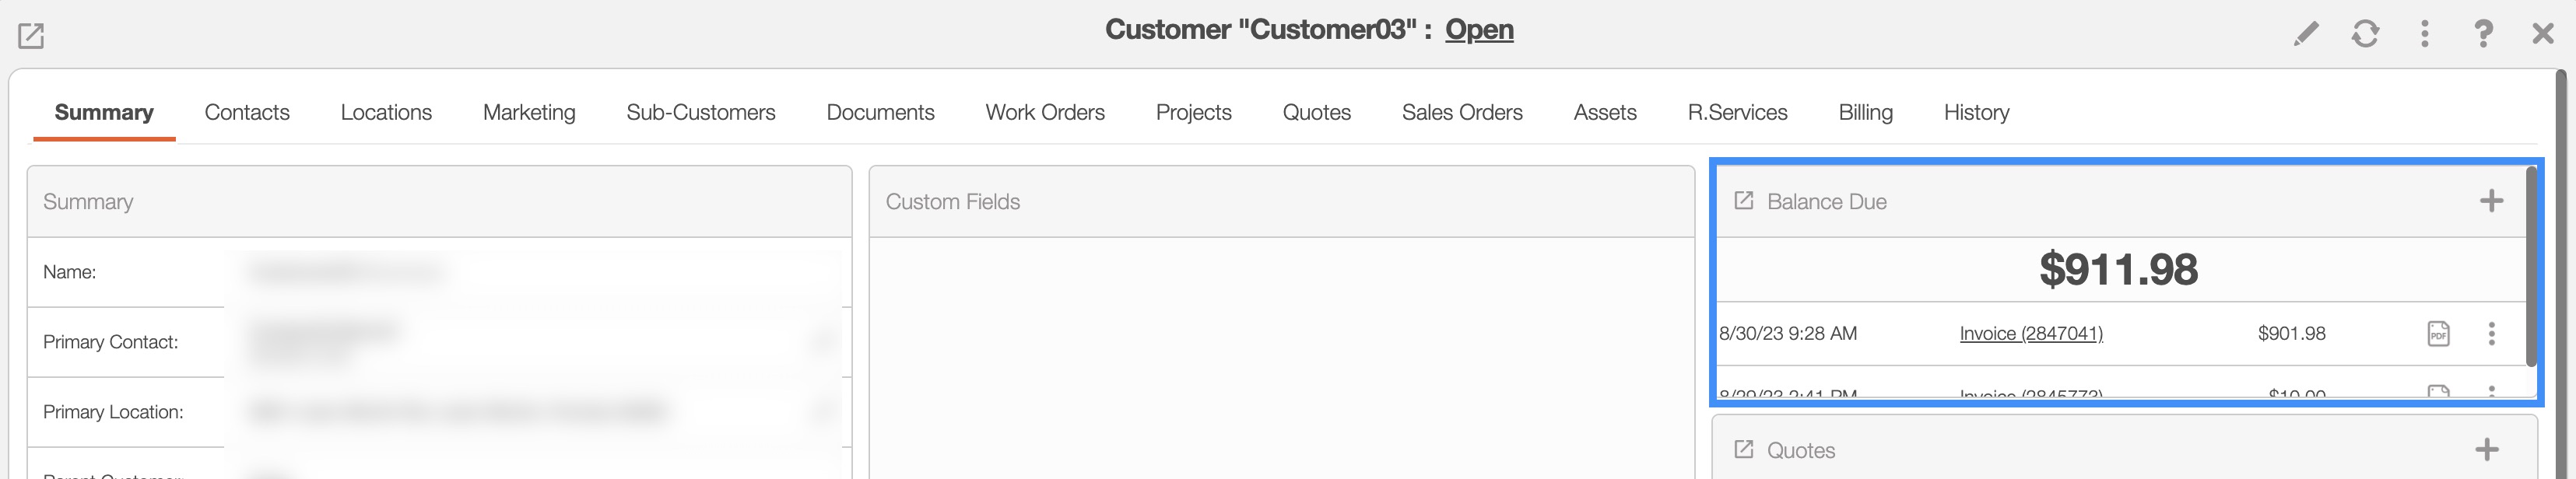Switch to the Contacts tab

point(247,112)
